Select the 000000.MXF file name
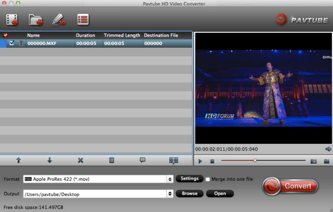Screen dimensions: 333x212 coord(42,43)
